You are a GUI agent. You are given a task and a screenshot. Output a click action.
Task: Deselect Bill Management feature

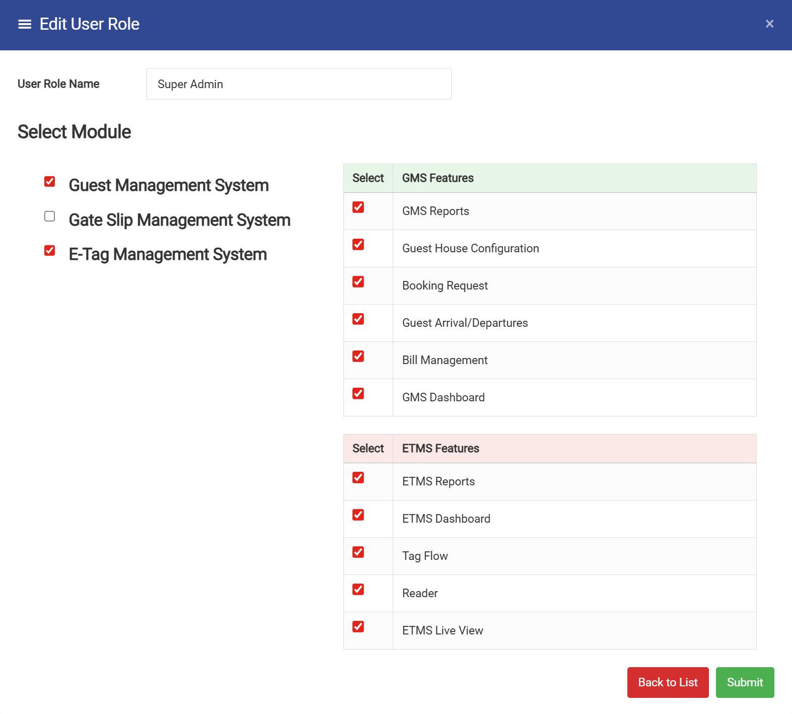(x=358, y=356)
